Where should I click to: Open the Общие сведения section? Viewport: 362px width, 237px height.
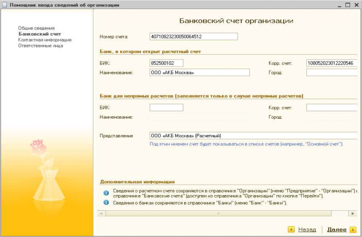point(36,28)
